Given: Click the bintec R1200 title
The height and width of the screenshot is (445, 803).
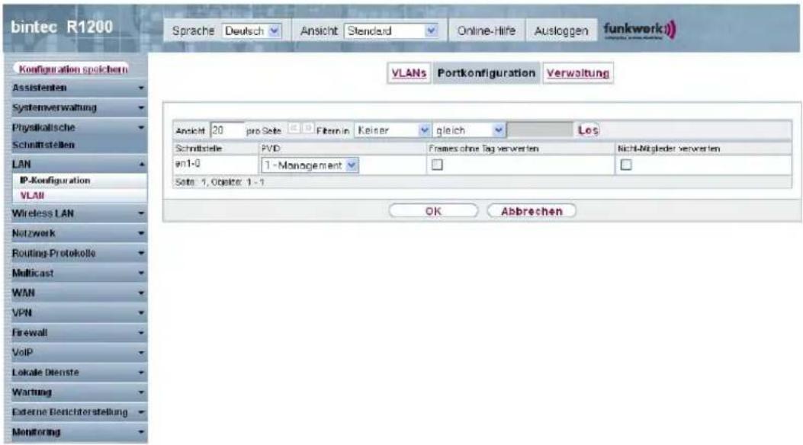Looking at the screenshot, I should (x=62, y=27).
